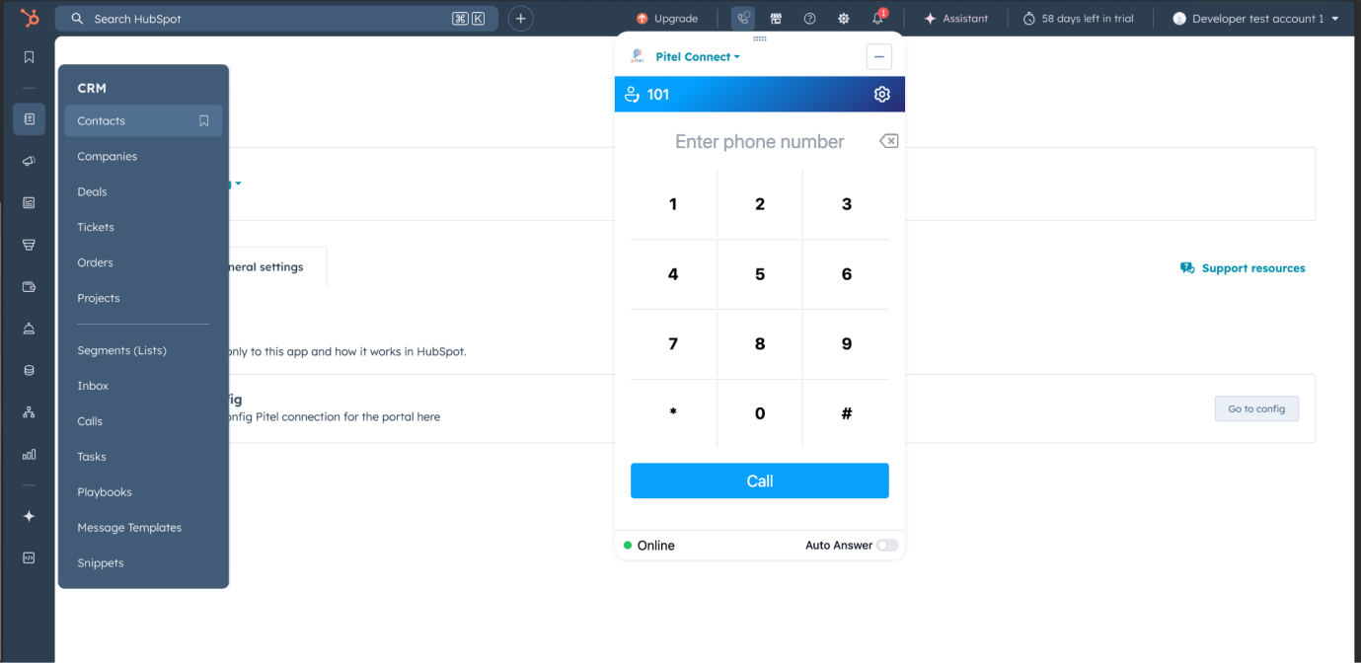
Task: Open the Bookmarks icon in left sidebar
Action: click(29, 57)
